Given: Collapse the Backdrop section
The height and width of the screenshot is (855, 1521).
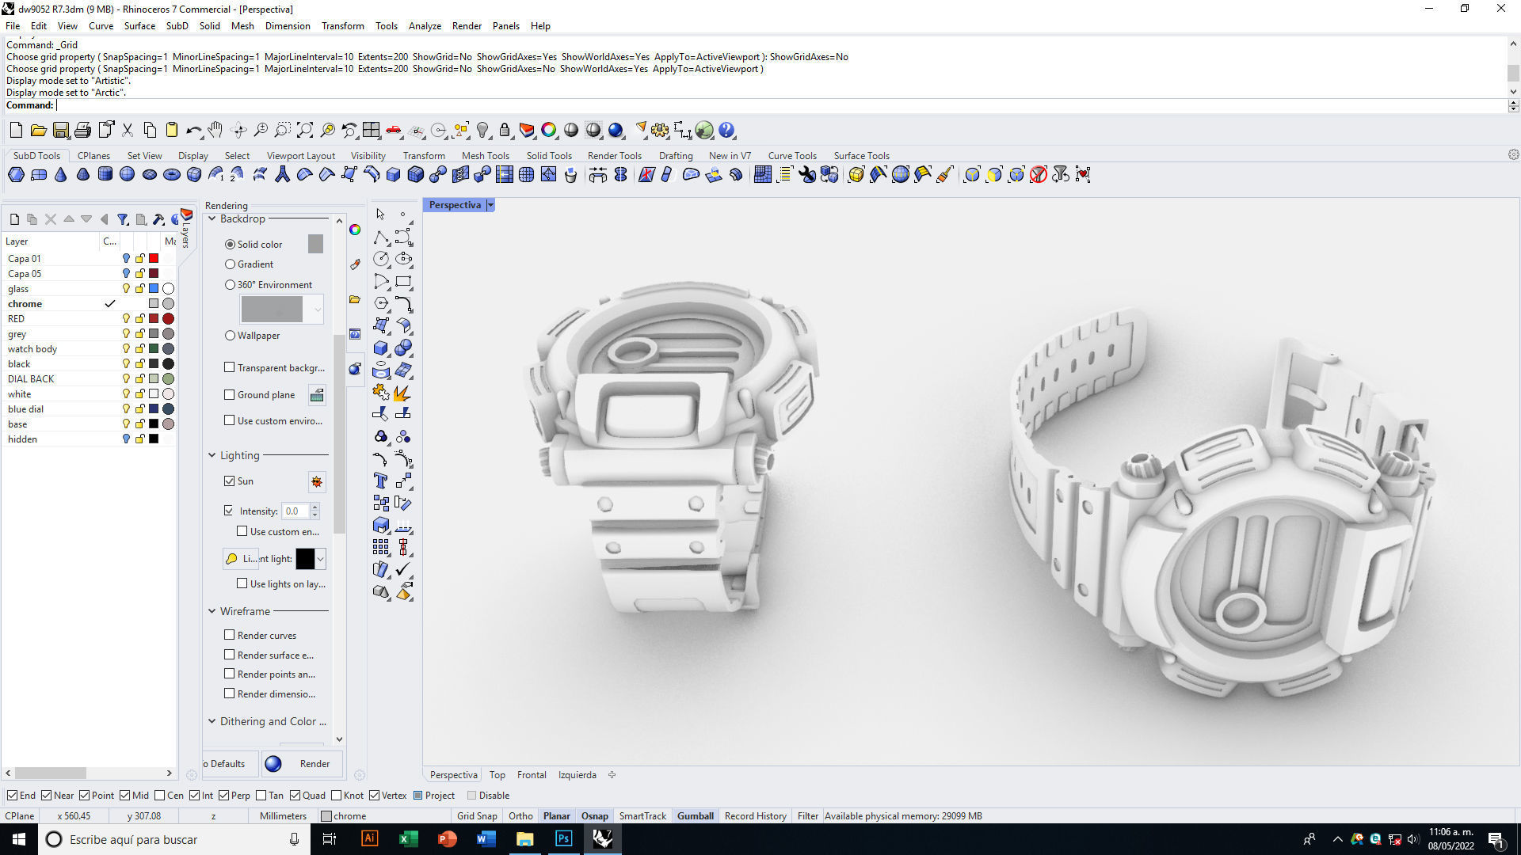Looking at the screenshot, I should coord(212,218).
